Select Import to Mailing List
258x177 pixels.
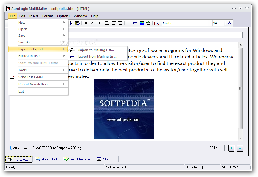98,50
